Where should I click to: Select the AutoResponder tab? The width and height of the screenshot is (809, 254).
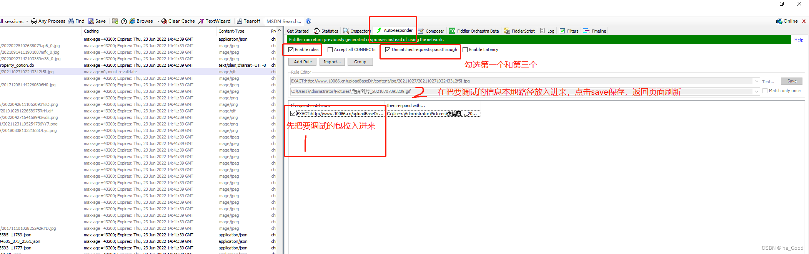(x=395, y=30)
